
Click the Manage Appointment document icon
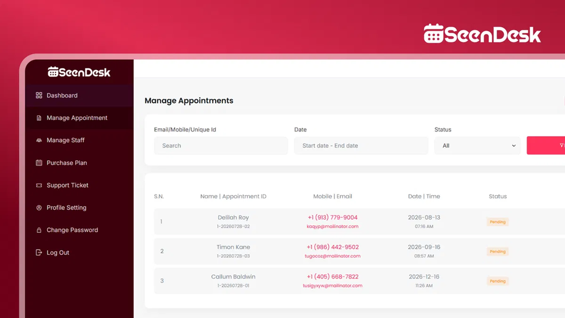[39, 118]
